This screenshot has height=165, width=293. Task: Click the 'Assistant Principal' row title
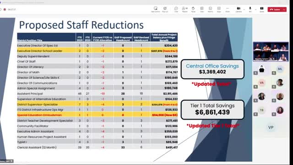pyautogui.click(x=30, y=93)
